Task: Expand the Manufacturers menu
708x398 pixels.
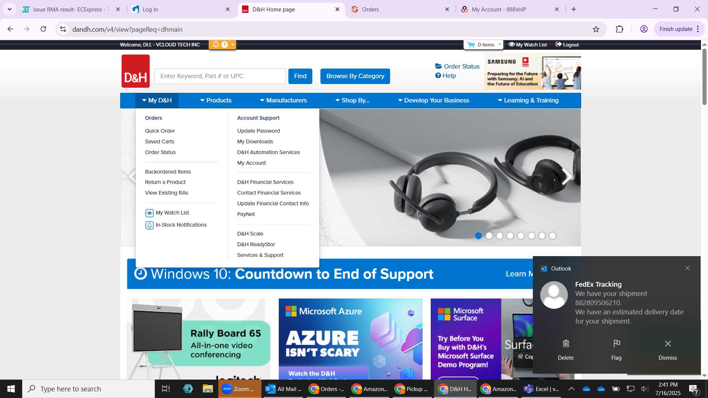Action: 283,100
